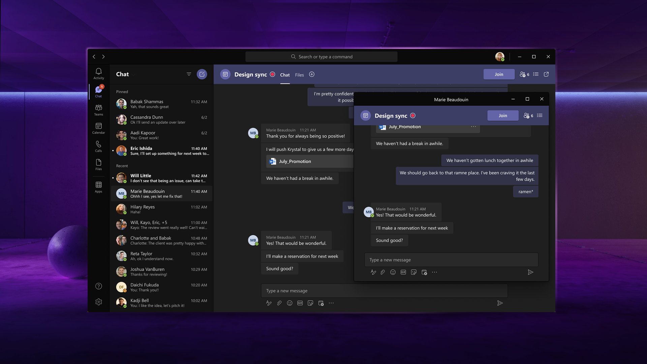Attach a file below the message box
Screen dimensions: 647x364
(x=279, y=303)
